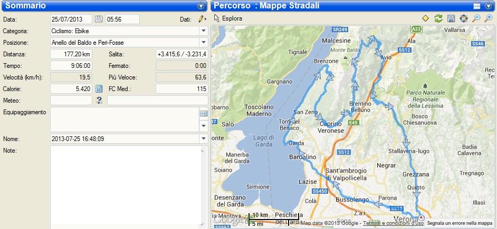Viewport: 497px width, 229px height.
Task: Click the yellow diamond marker icon
Action: [x=426, y=18]
